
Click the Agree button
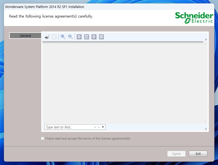coord(176,154)
